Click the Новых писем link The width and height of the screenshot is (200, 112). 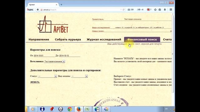[98, 31]
